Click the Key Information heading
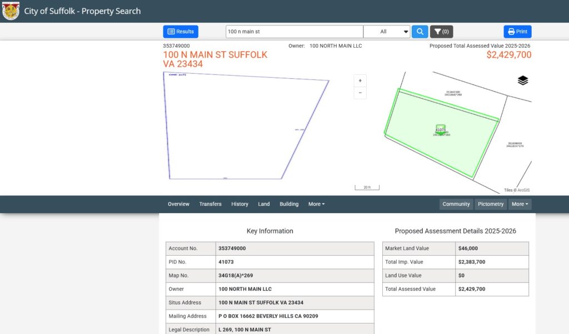 [269, 231]
